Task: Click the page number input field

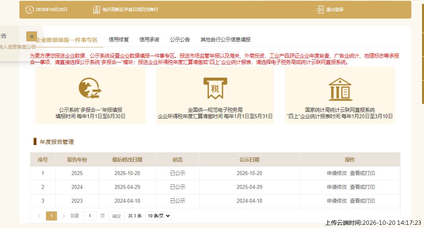Action: (90, 216)
